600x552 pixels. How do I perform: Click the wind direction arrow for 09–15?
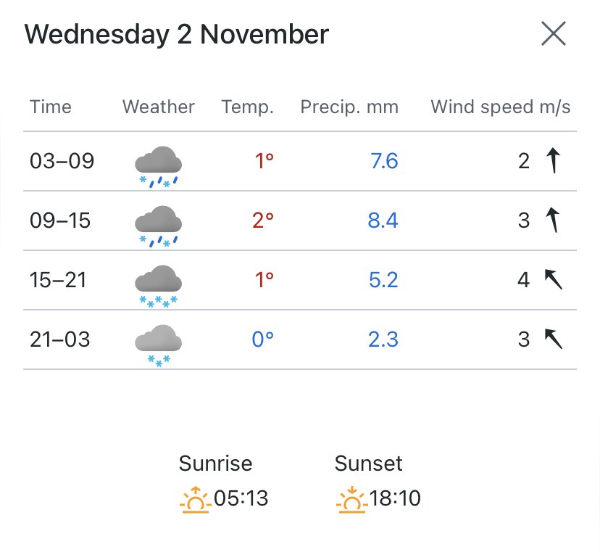[x=553, y=220]
